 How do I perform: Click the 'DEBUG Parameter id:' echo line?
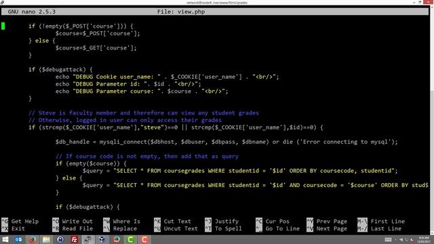128,84
